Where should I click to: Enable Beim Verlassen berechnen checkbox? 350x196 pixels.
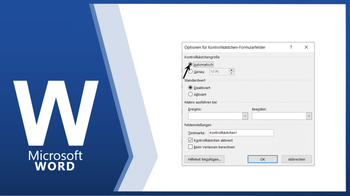(x=190, y=147)
